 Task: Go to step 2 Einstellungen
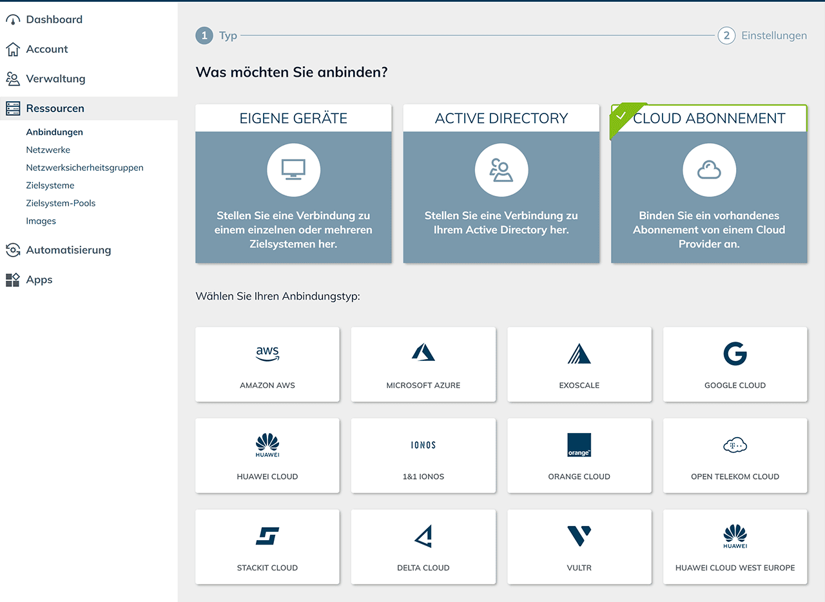pyautogui.click(x=762, y=35)
